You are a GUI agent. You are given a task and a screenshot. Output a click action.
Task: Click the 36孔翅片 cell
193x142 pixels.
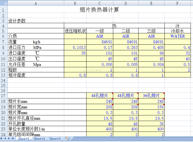pyautogui.click(x=151, y=95)
